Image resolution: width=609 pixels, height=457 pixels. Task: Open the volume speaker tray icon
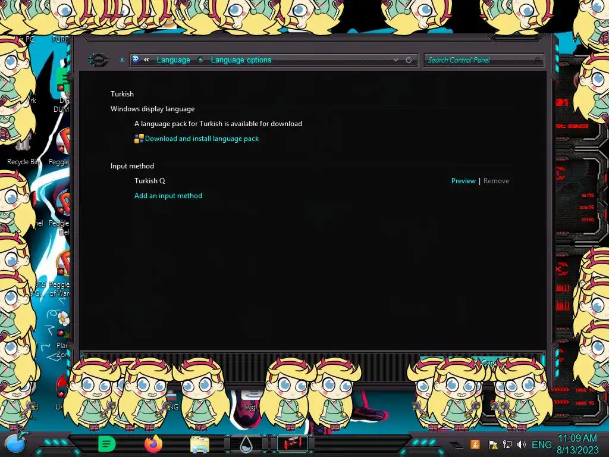tap(522, 445)
